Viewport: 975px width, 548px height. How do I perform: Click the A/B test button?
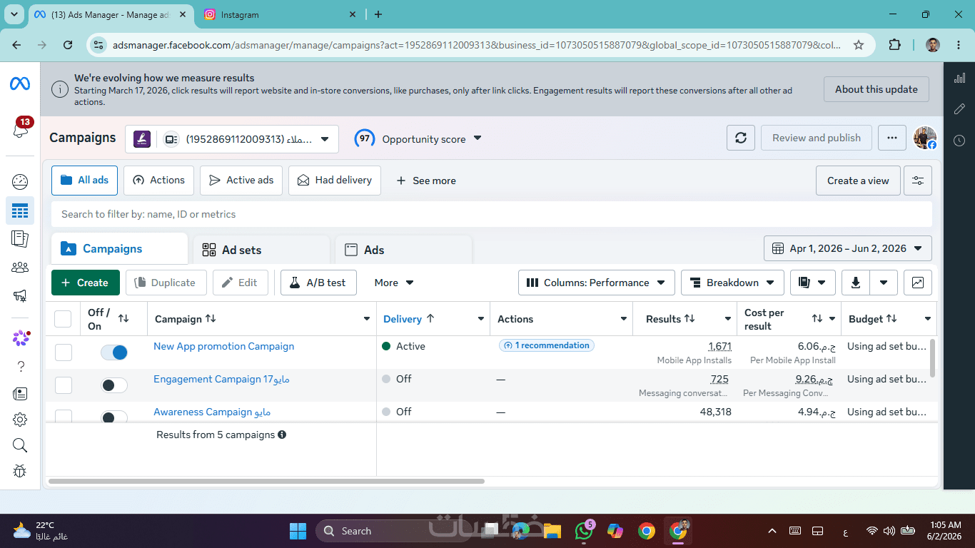tap(318, 283)
